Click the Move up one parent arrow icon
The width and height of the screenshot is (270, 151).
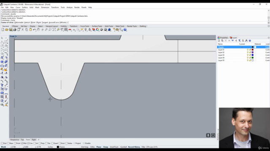[236, 41]
